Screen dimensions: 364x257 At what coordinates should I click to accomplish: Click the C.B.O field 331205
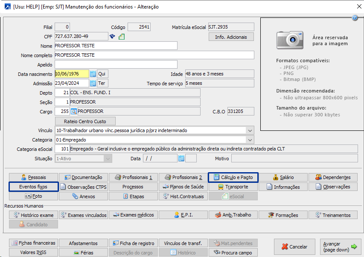pyautogui.click(x=241, y=112)
